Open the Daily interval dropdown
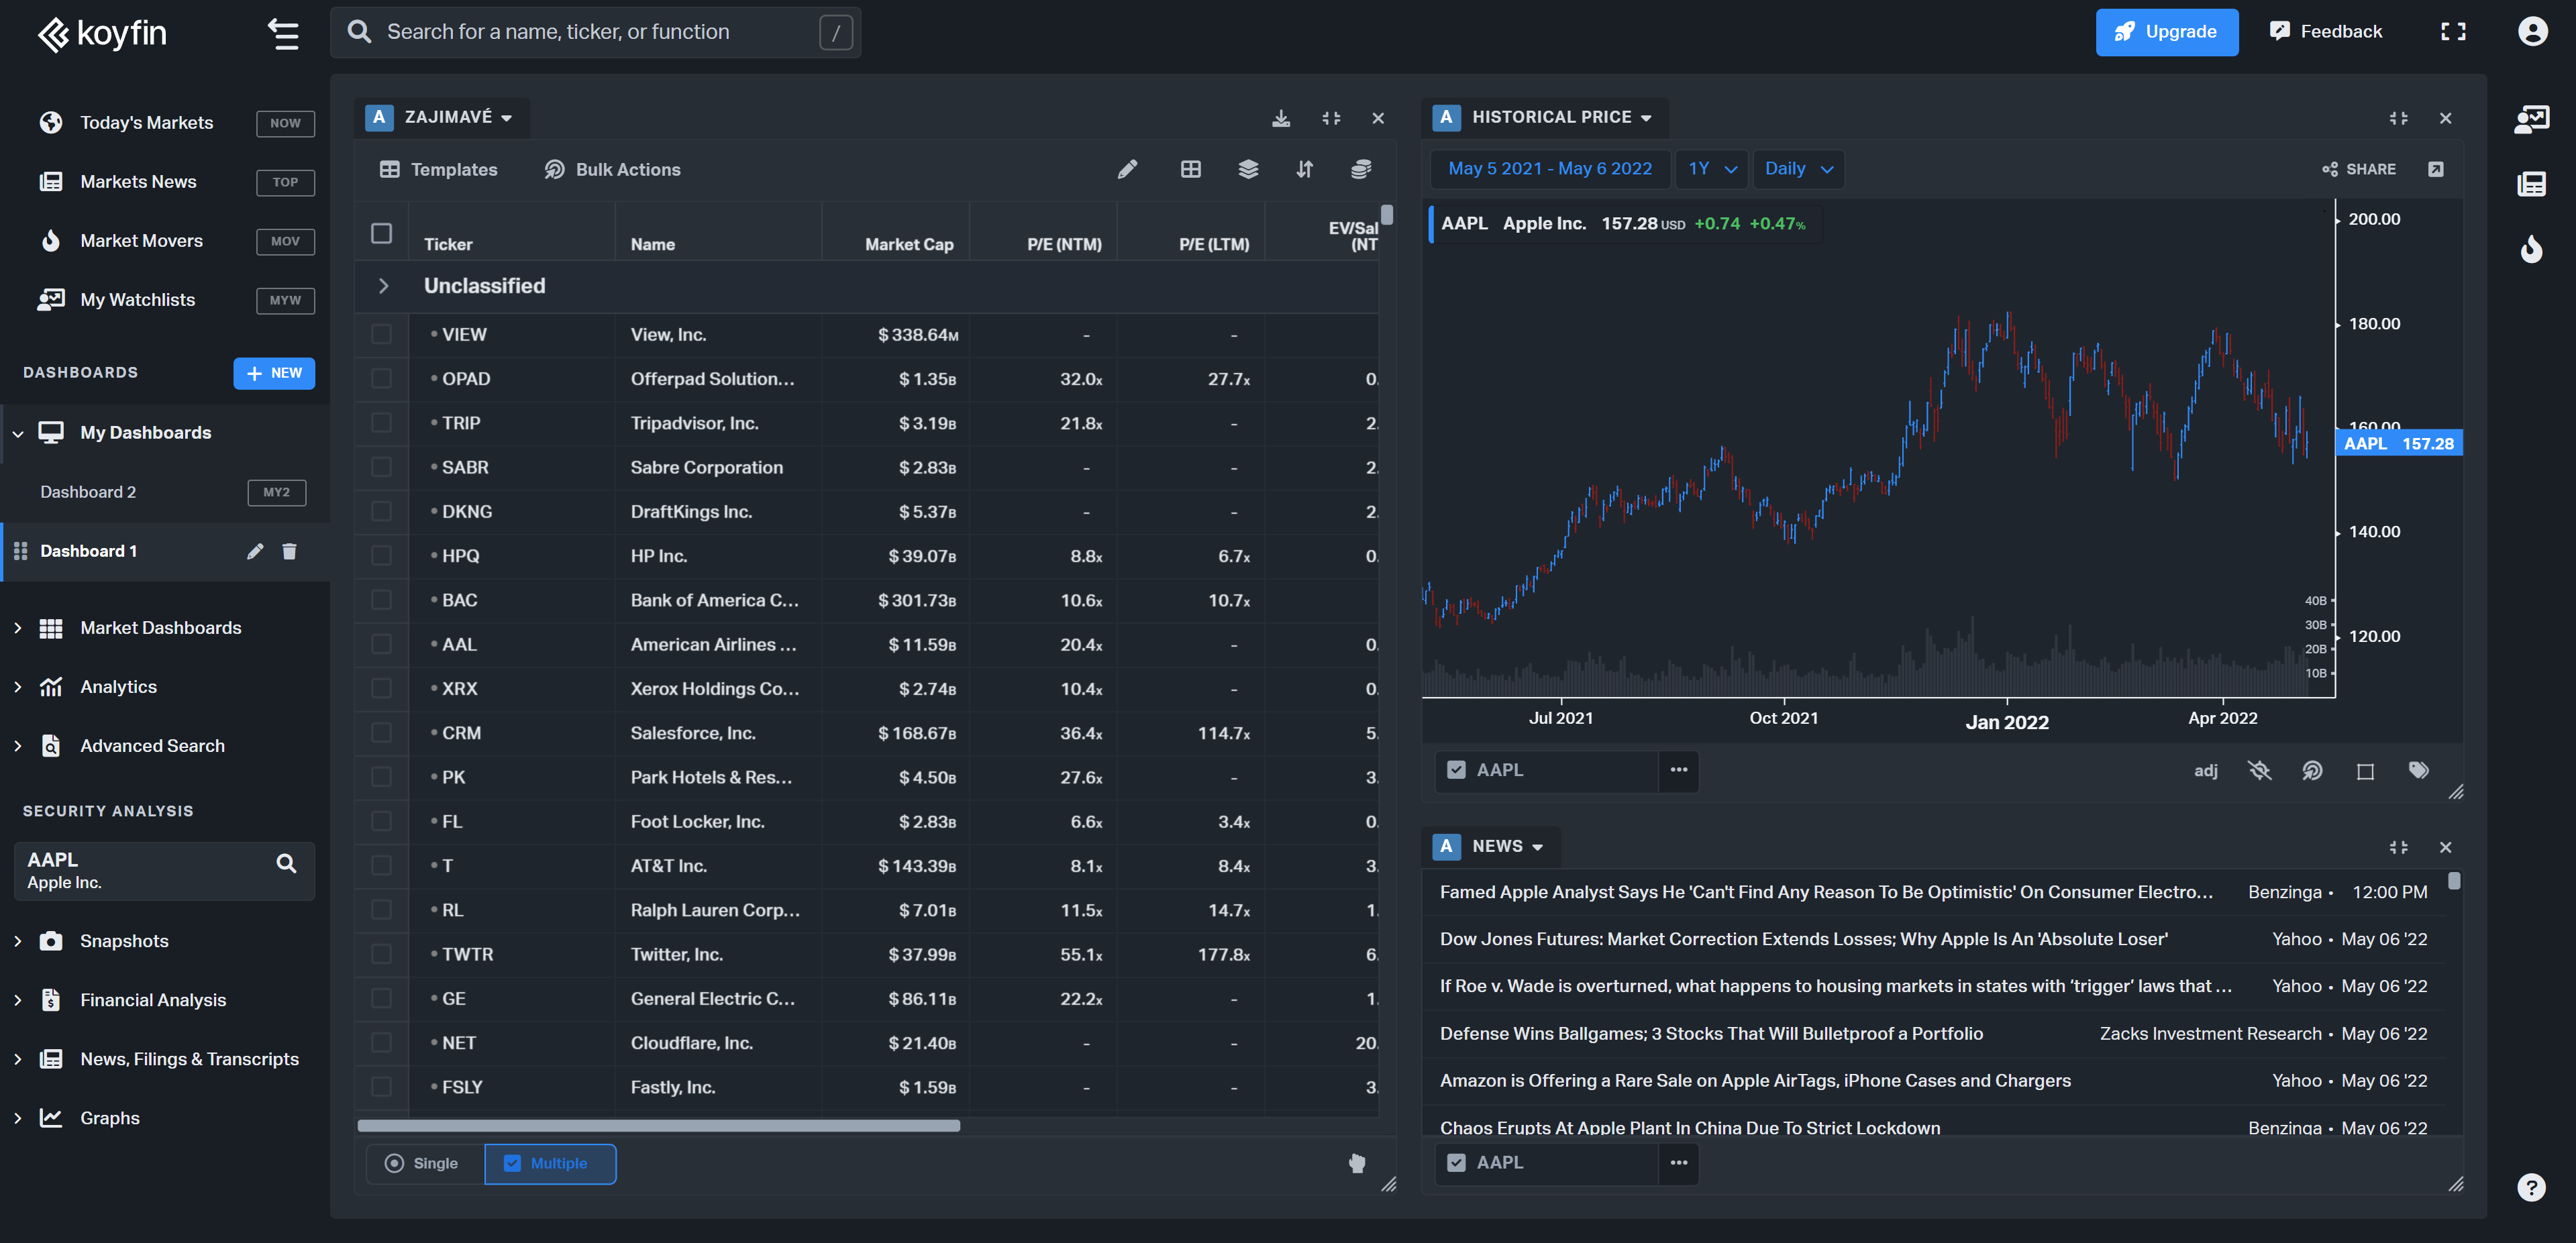The height and width of the screenshot is (1243, 2576). click(x=1798, y=169)
